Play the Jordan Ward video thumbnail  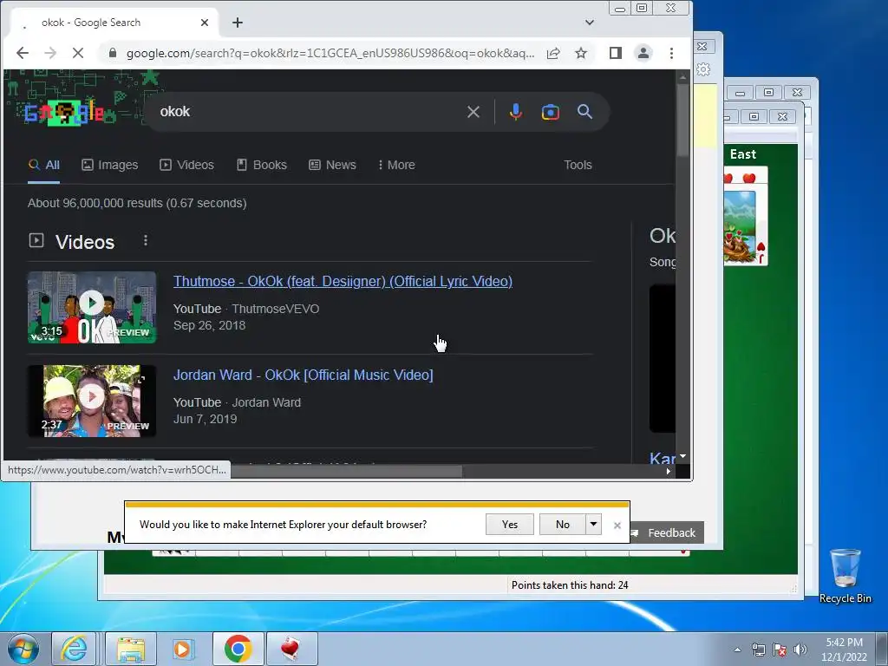tap(92, 401)
